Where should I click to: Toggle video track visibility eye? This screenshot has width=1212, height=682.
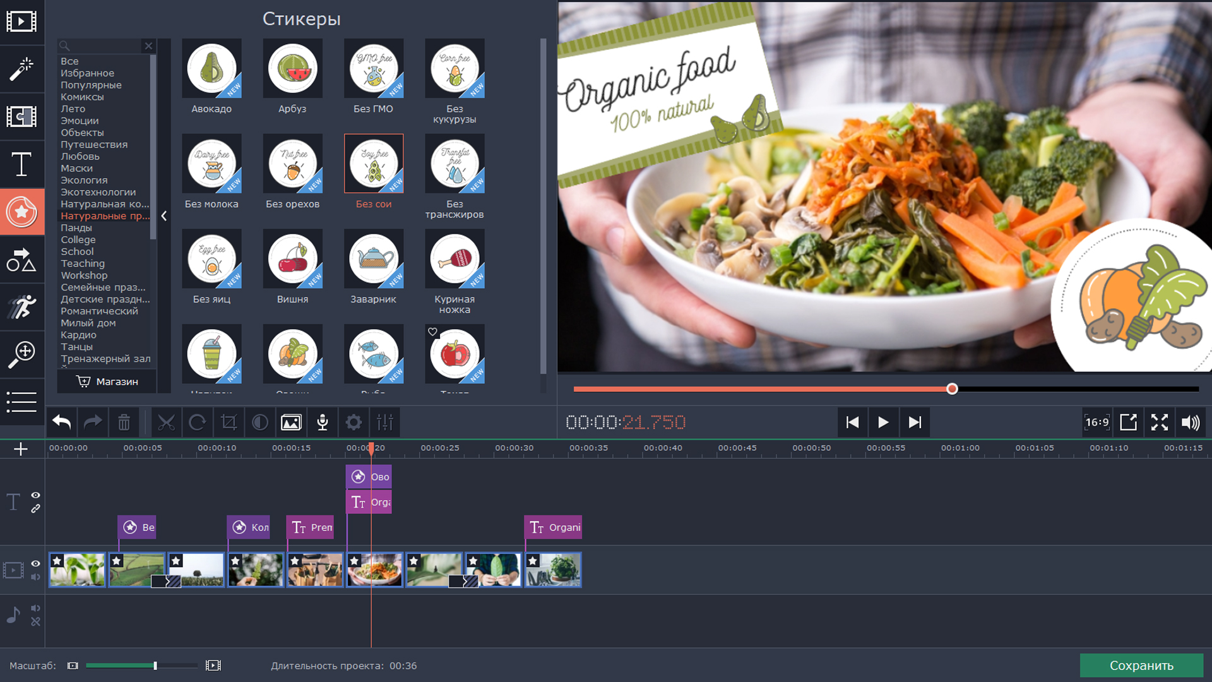(35, 563)
